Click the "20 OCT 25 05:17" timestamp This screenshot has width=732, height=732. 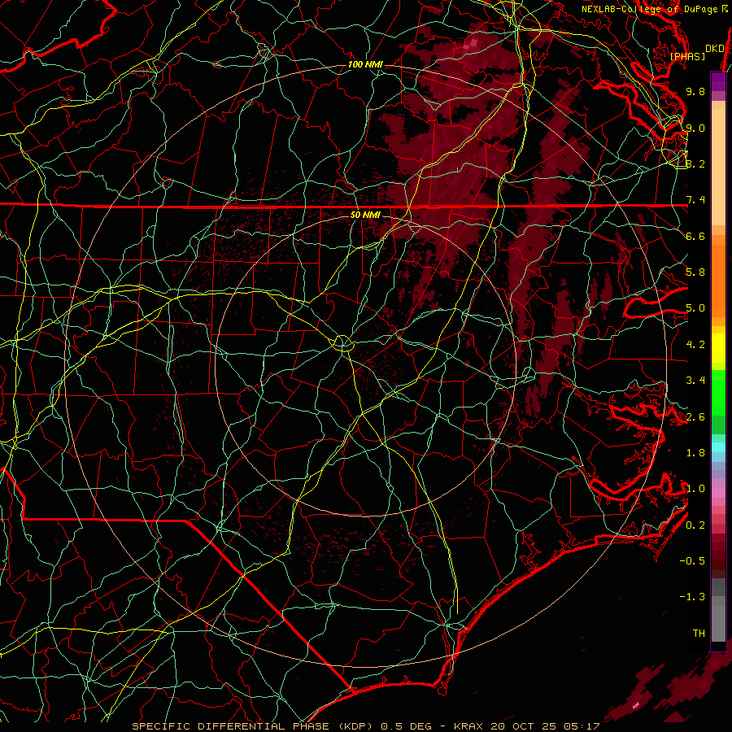545,726
